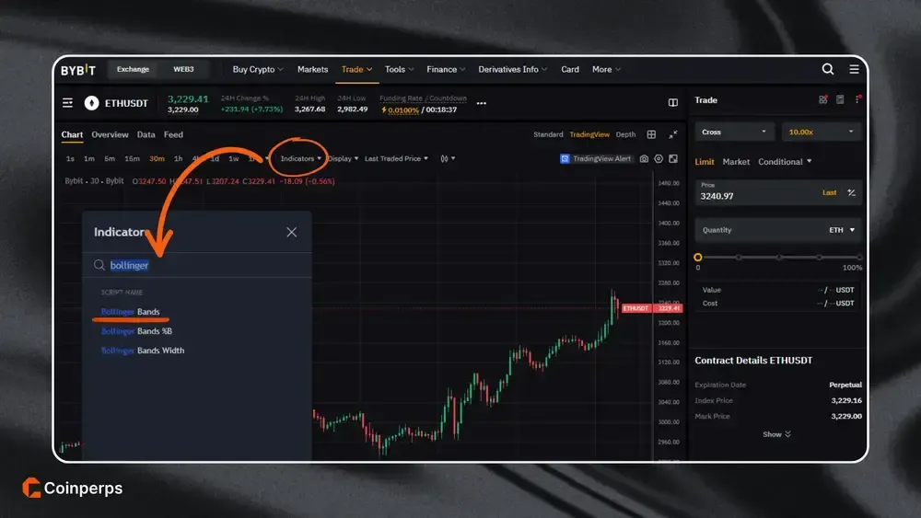Open the calculator icon in Trade panel

840,99
